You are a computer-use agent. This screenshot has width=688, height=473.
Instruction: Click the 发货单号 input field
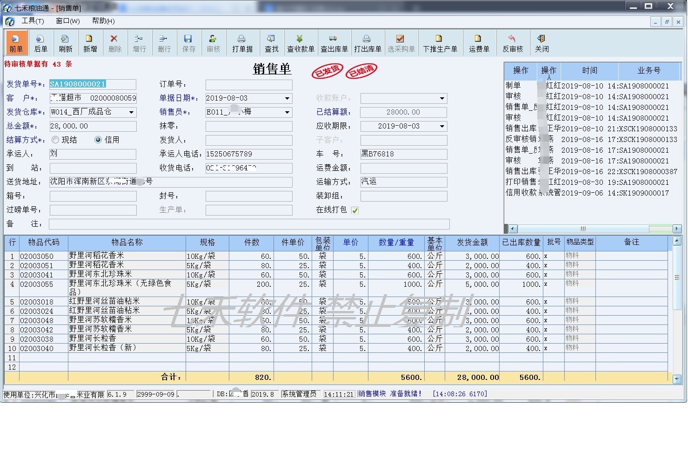(93, 84)
